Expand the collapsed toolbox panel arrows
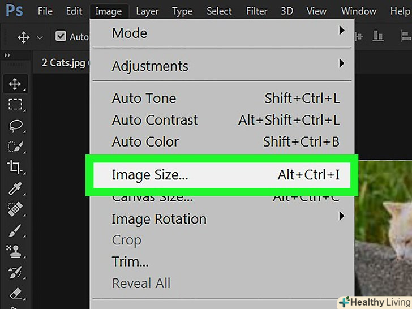This screenshot has width=412, height=309. coord(8,55)
